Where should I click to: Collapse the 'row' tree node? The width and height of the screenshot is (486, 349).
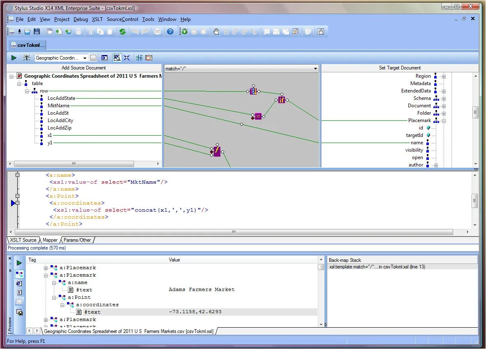[27, 91]
